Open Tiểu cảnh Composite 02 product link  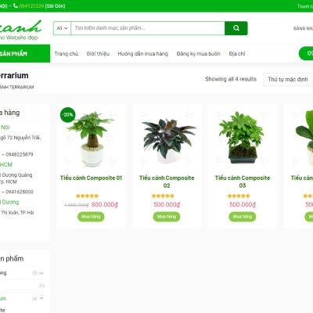coord(167,182)
